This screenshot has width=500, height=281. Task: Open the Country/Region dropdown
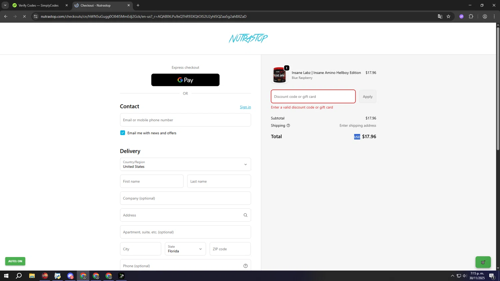pos(185,164)
